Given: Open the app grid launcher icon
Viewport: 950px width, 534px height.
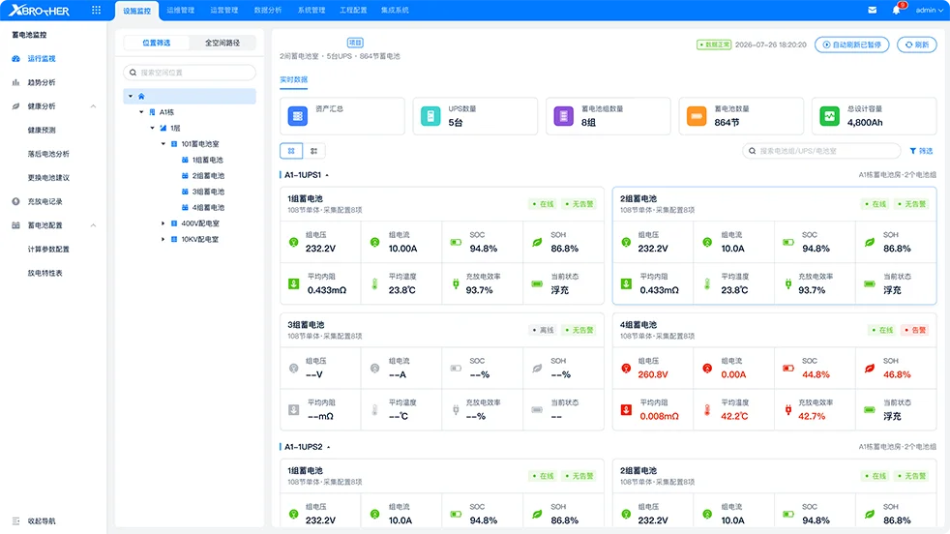Looking at the screenshot, I should click(96, 10).
